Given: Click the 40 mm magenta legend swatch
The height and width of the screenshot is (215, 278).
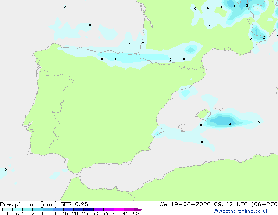Looking at the screenshot, I should coord(119,209).
